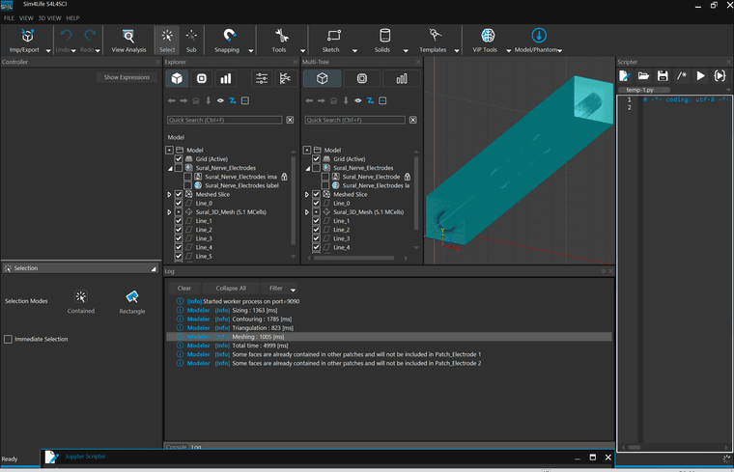Click the Snapping magnet icon
The height and width of the screenshot is (472, 734).
click(x=229, y=36)
